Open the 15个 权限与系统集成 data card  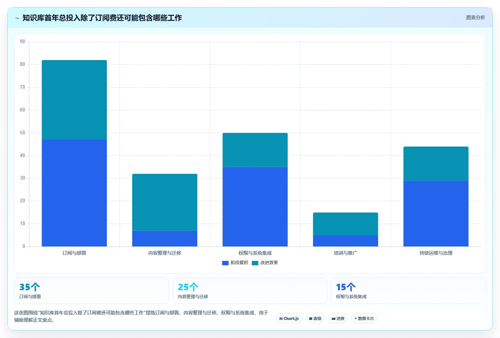408,291
